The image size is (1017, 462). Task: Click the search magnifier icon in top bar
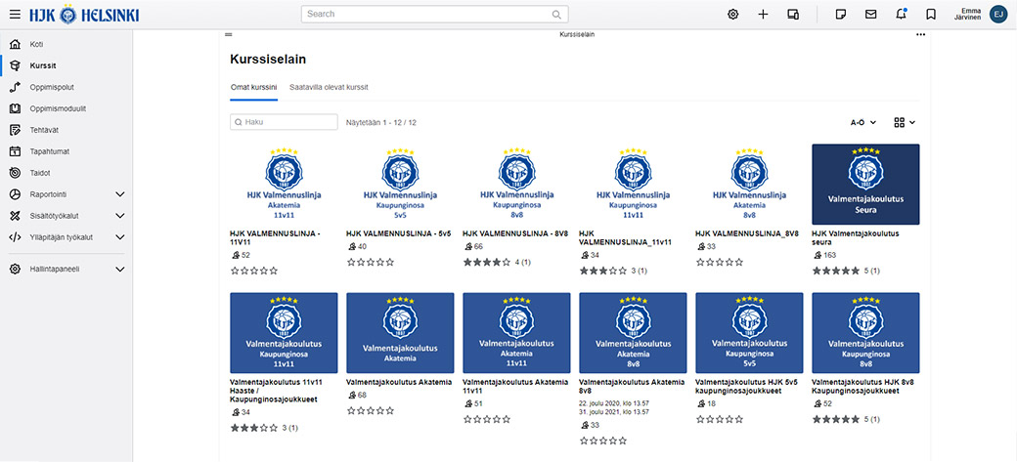point(556,15)
